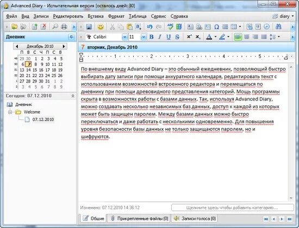This screenshot has width=299, height=228.
Task: Insert the current time with clock icon
Action: [x=266, y=27]
